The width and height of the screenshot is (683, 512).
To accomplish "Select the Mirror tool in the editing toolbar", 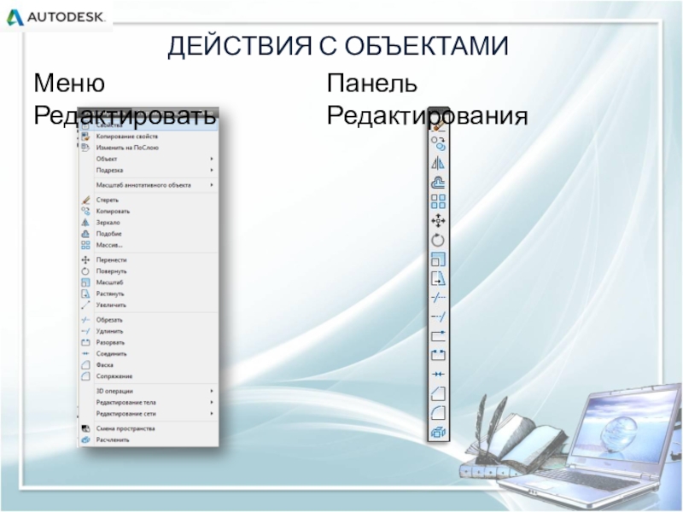I will 438,163.
